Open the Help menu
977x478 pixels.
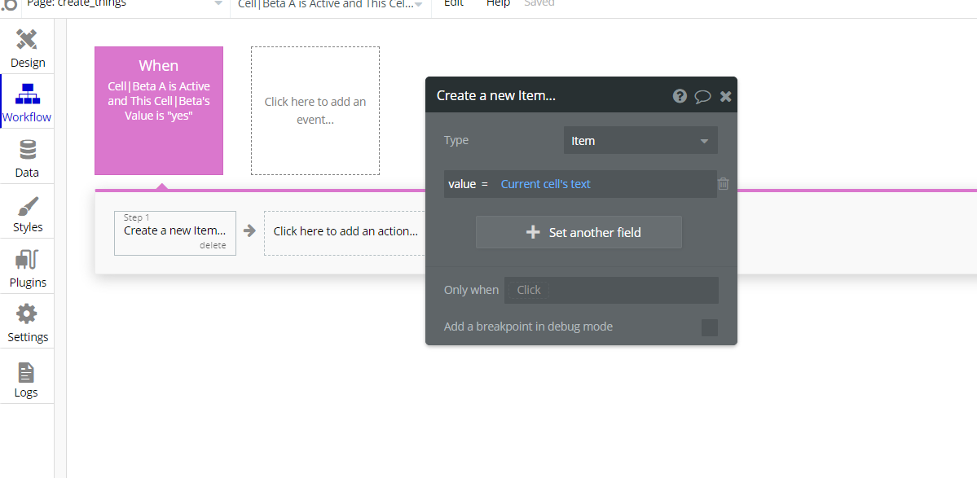[x=498, y=4]
